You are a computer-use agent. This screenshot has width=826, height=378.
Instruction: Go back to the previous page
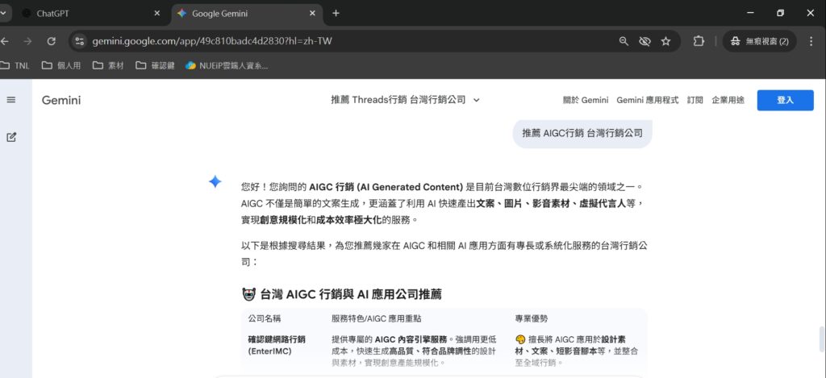(6, 41)
